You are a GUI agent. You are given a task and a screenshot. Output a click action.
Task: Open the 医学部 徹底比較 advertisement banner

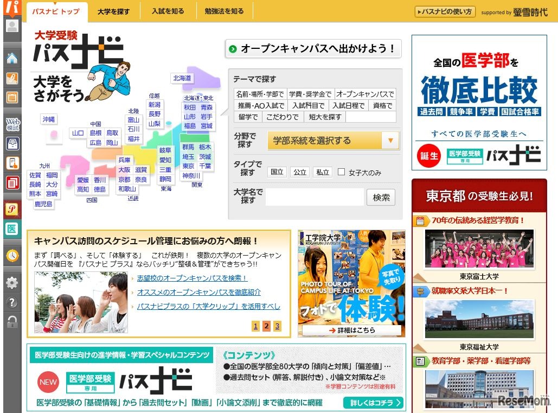click(x=479, y=103)
